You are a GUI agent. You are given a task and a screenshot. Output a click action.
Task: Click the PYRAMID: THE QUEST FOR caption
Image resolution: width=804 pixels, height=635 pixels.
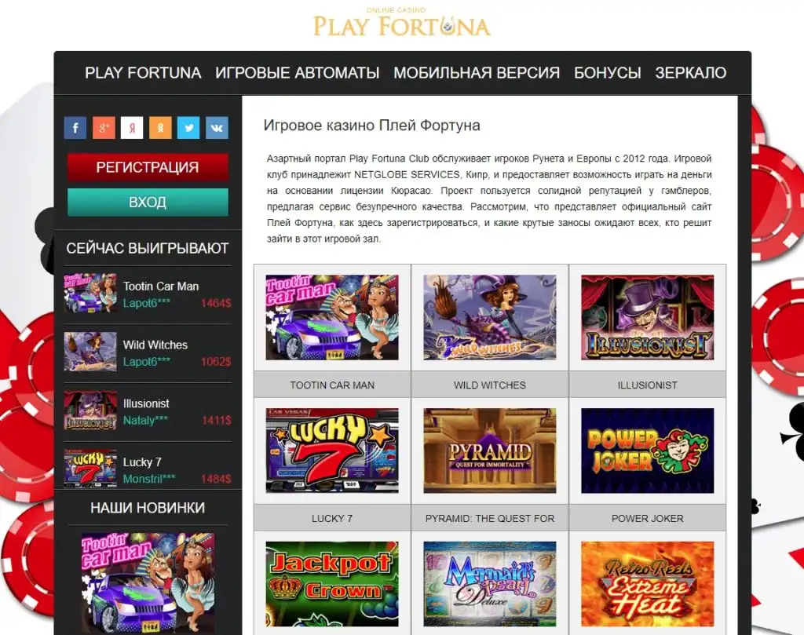490,518
